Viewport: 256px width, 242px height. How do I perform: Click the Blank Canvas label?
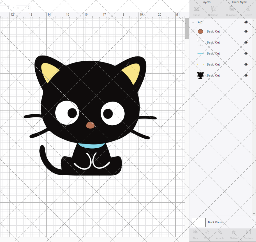[216, 222]
